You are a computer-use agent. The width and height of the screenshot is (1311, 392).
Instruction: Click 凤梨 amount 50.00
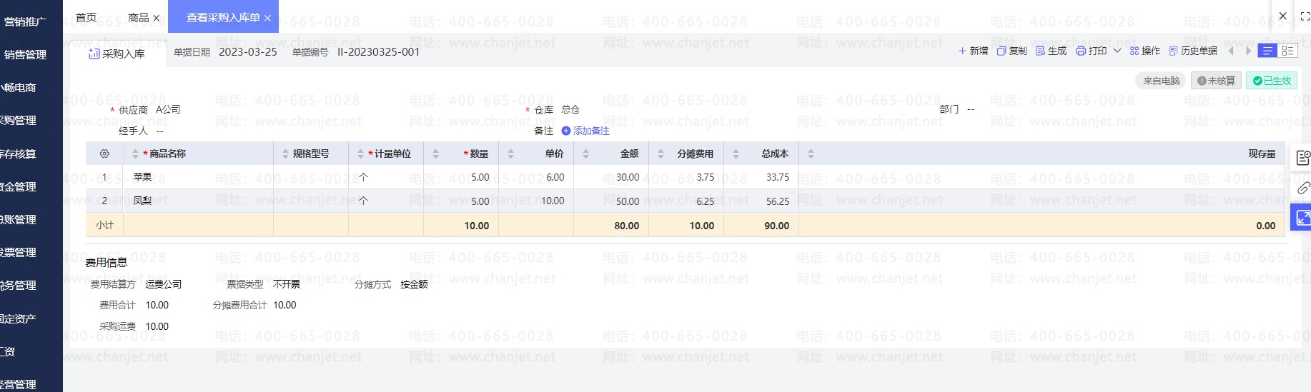coord(628,201)
